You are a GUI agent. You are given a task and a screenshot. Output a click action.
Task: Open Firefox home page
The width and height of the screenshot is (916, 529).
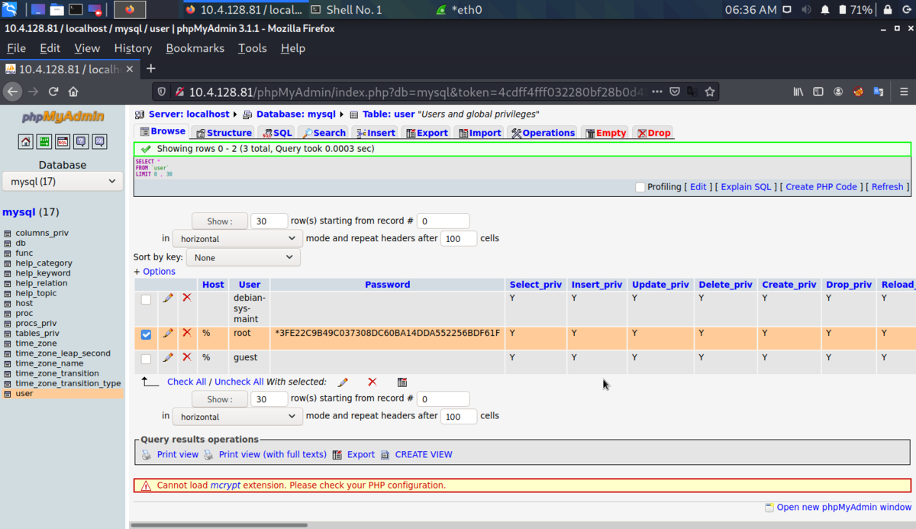point(73,92)
